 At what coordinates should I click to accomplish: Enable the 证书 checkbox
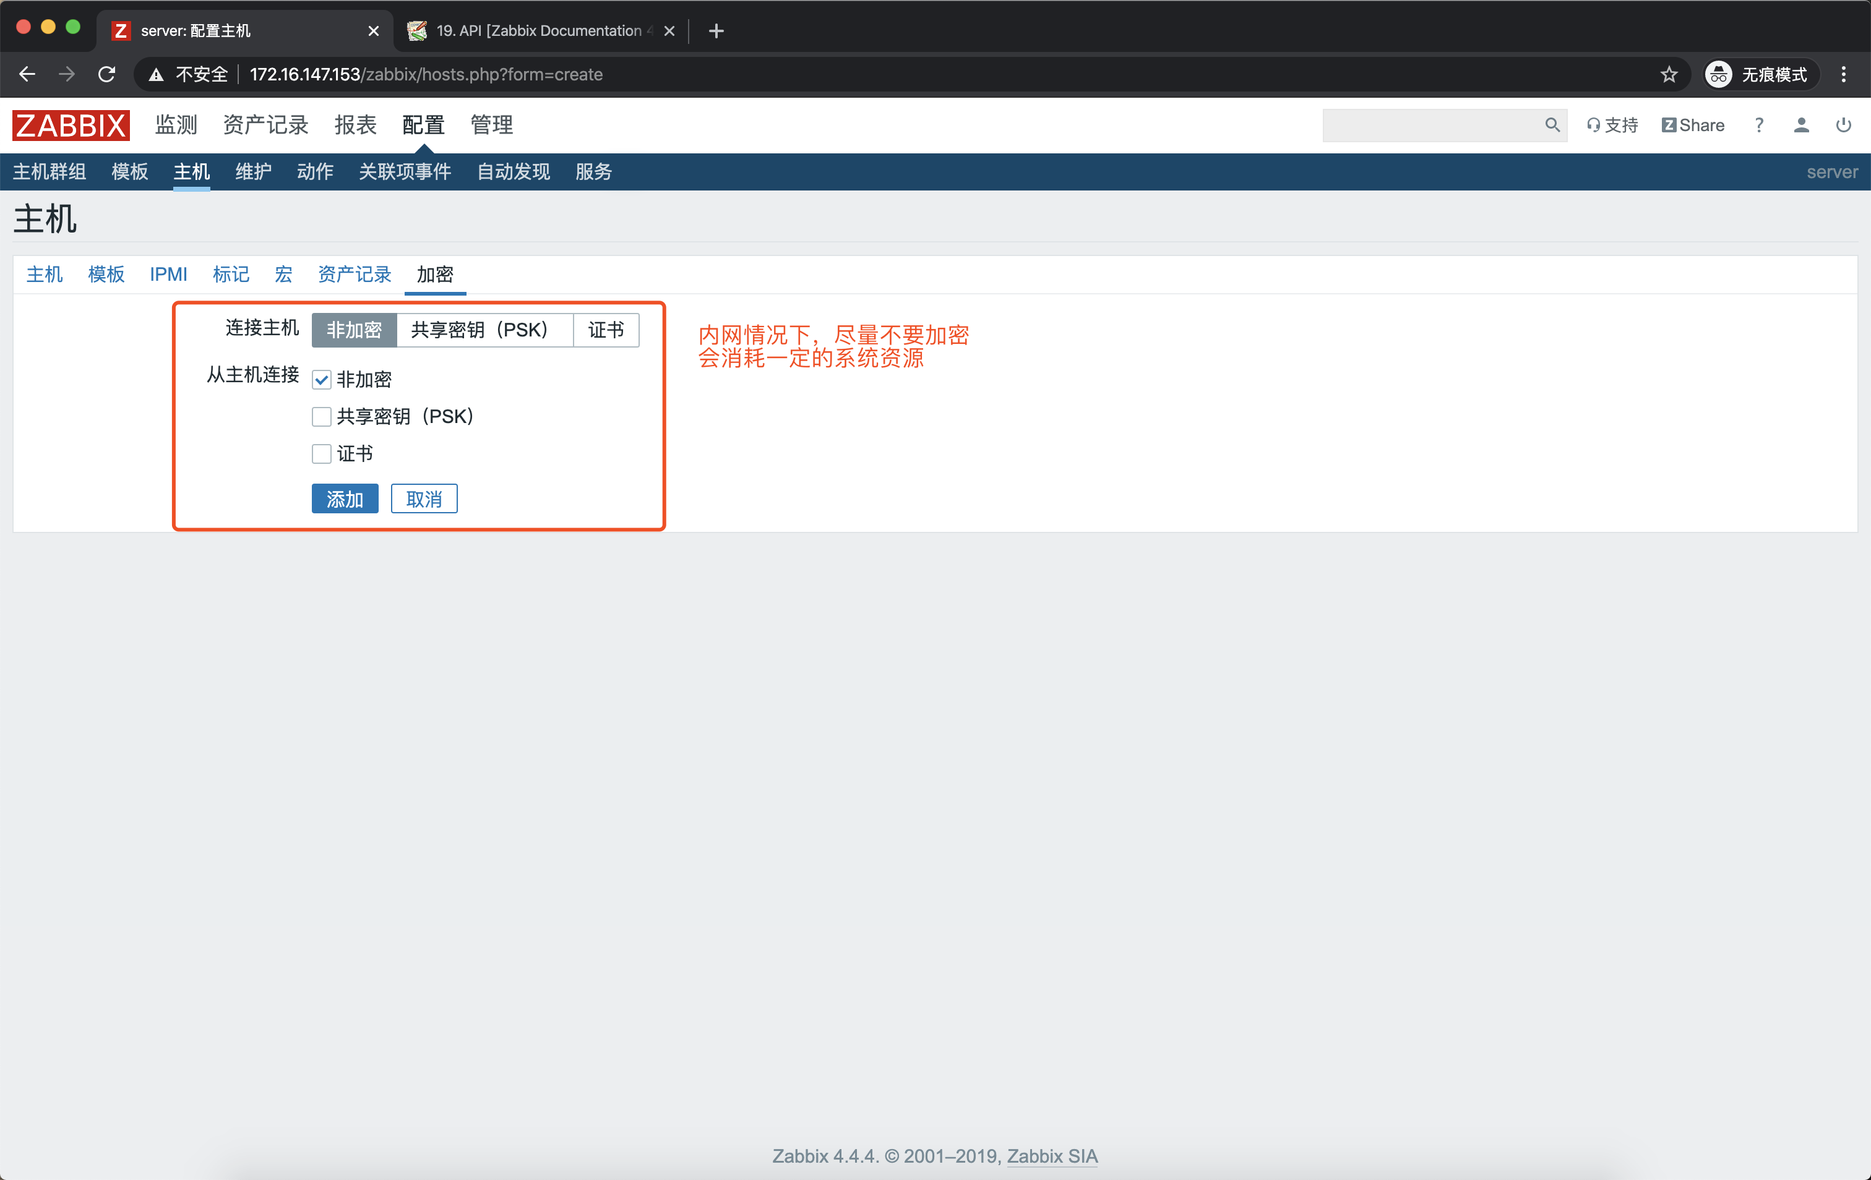(322, 454)
